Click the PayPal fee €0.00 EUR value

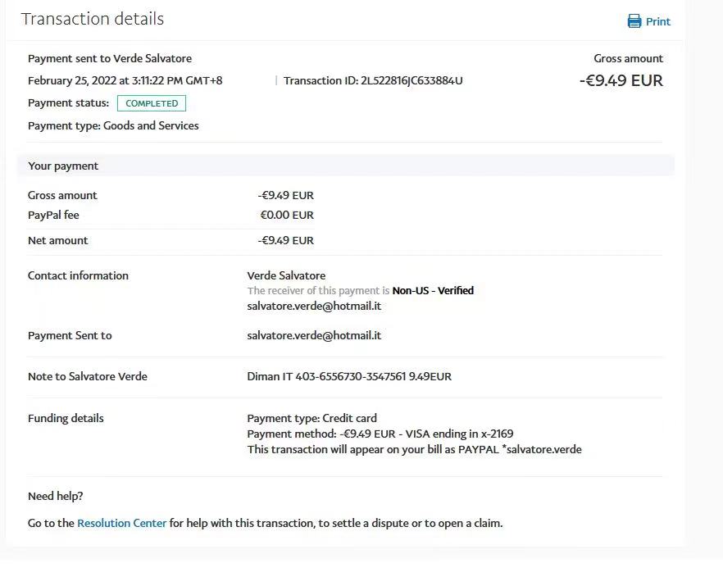tap(287, 215)
